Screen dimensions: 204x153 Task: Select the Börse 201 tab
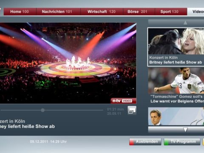pyautogui.click(x=139, y=11)
